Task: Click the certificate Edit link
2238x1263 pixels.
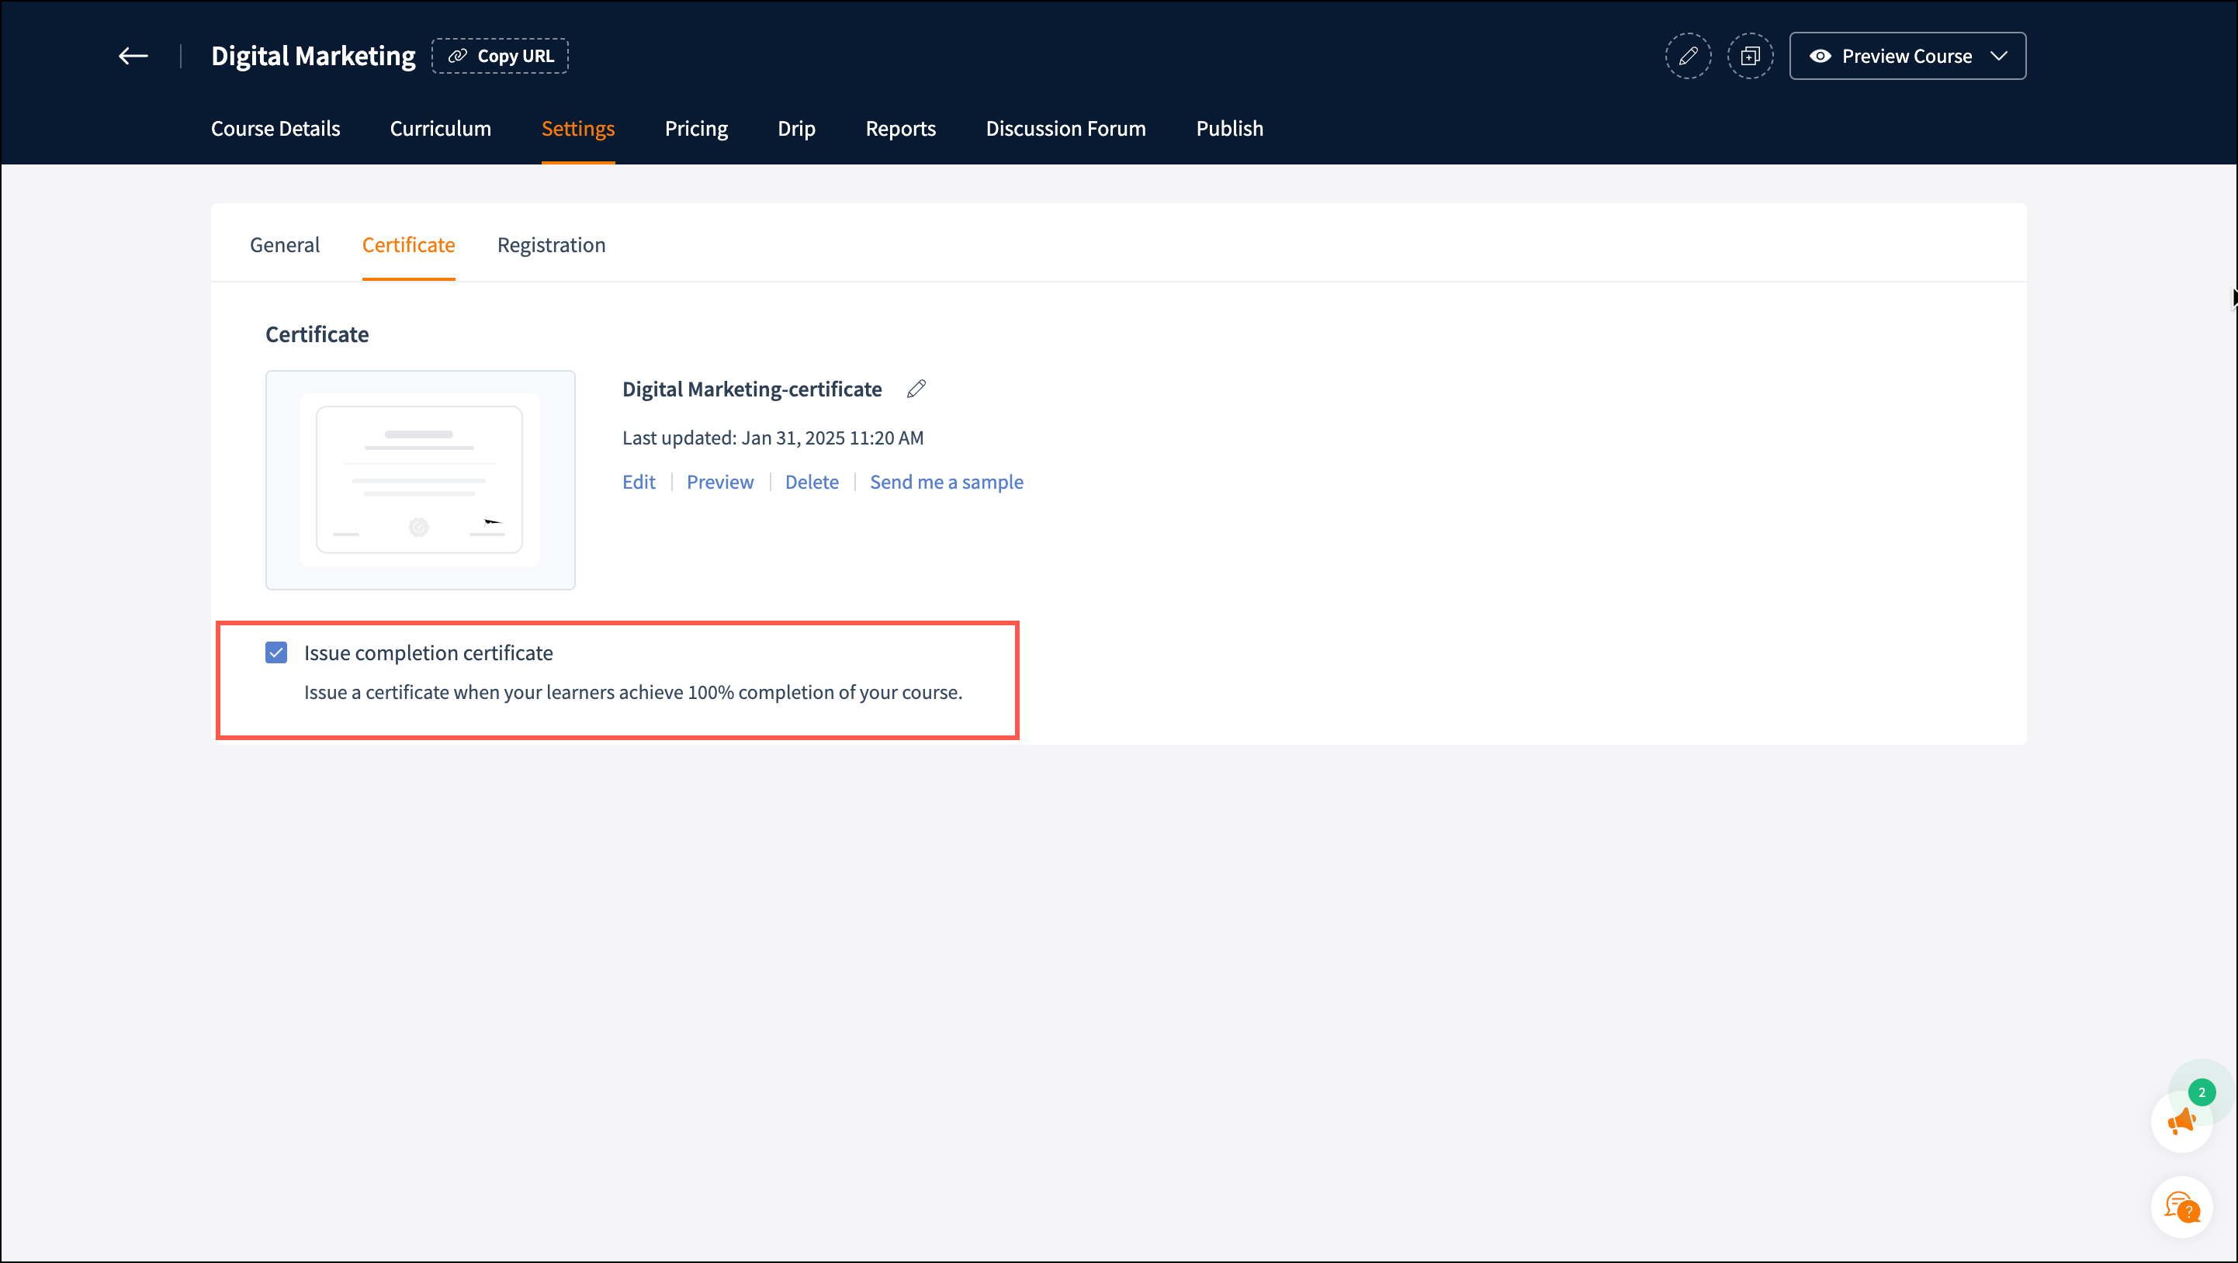Action: pyautogui.click(x=639, y=482)
